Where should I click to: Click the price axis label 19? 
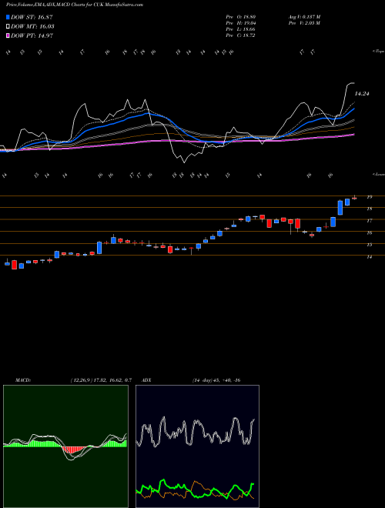(x=369, y=196)
